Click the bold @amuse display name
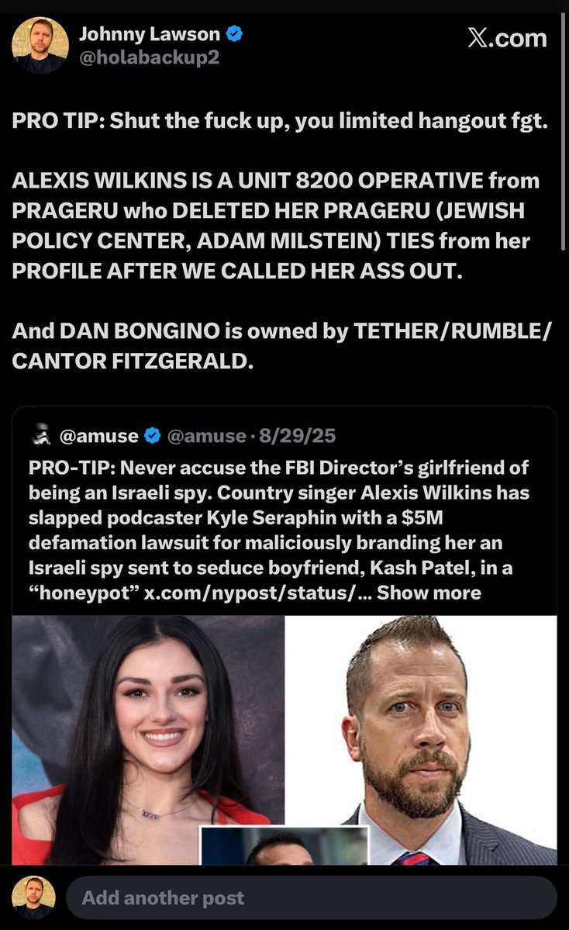569x930 pixels. pyautogui.click(x=99, y=436)
